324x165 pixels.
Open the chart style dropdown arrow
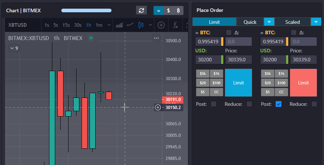[150, 25]
